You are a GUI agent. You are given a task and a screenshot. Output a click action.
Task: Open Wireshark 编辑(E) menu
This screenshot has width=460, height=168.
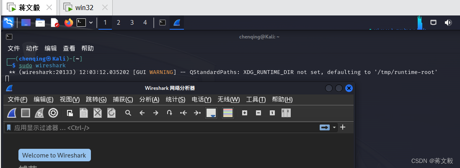(44, 99)
